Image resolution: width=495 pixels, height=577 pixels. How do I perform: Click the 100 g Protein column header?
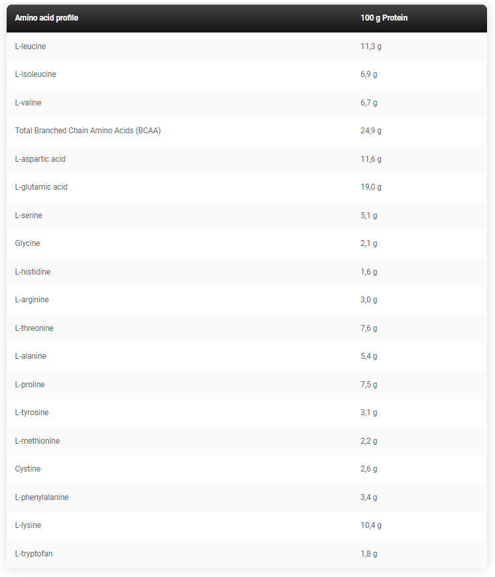(x=384, y=18)
